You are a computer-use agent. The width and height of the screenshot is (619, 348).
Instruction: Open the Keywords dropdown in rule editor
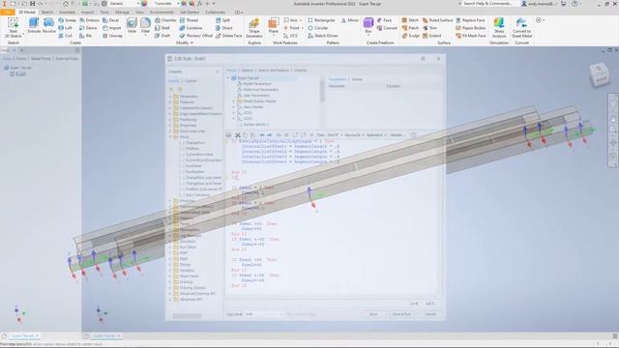pos(354,135)
